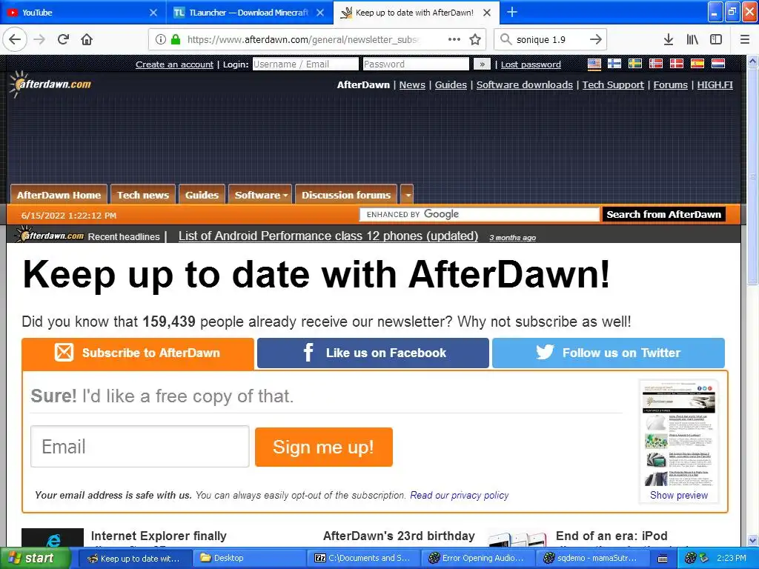Open page actions three-dot menu
The width and height of the screenshot is (759, 569).
click(x=454, y=39)
